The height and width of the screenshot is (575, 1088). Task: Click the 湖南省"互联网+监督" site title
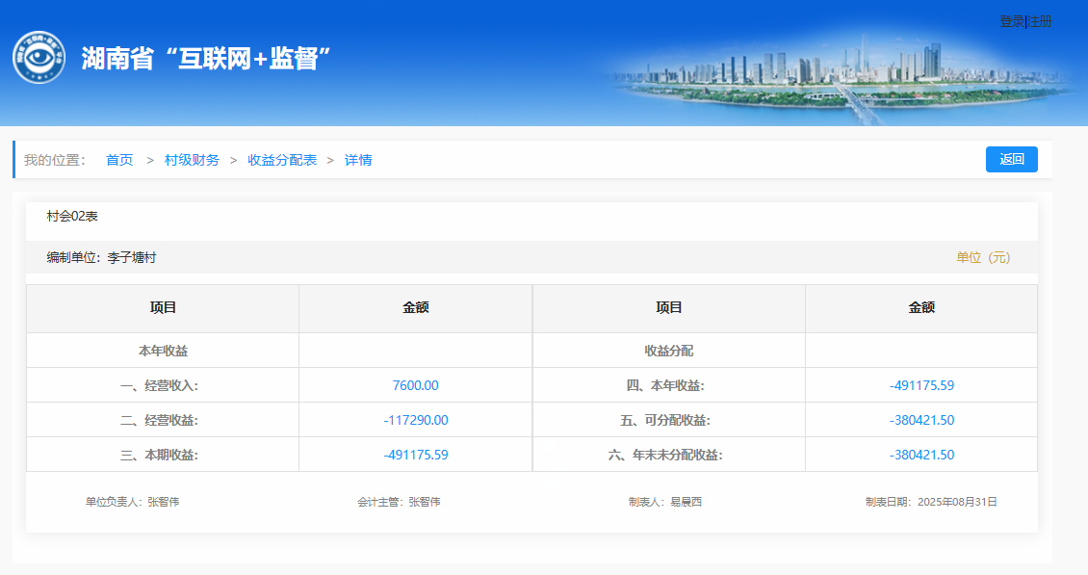point(206,58)
